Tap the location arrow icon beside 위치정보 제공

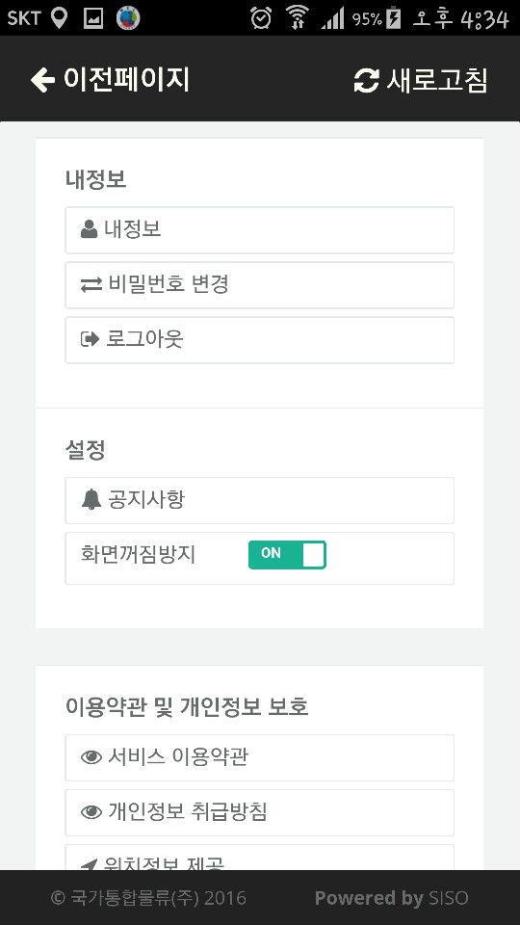pos(89,865)
